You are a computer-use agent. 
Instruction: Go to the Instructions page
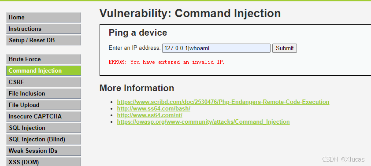44,29
